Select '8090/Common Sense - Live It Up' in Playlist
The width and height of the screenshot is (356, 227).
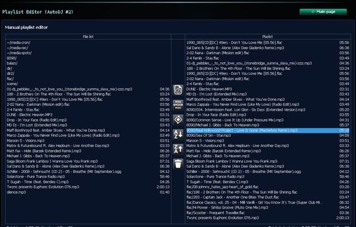268,120
